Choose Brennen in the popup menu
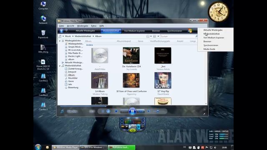Viewport: 267px width, 150px height. pos(207,42)
